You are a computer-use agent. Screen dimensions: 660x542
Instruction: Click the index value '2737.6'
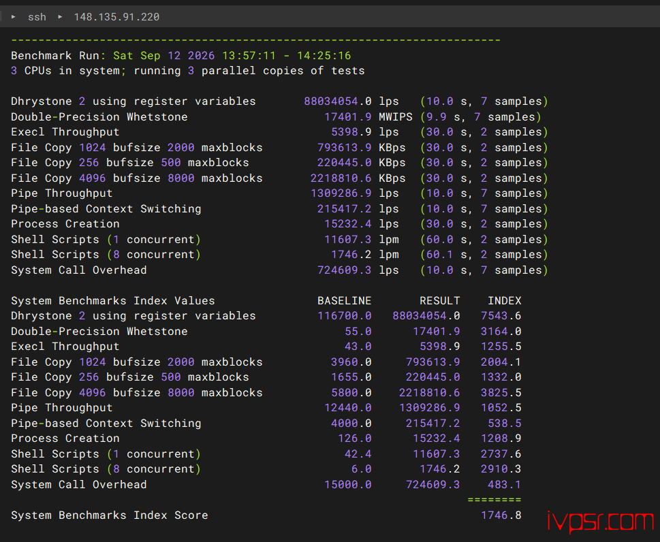tap(501, 454)
